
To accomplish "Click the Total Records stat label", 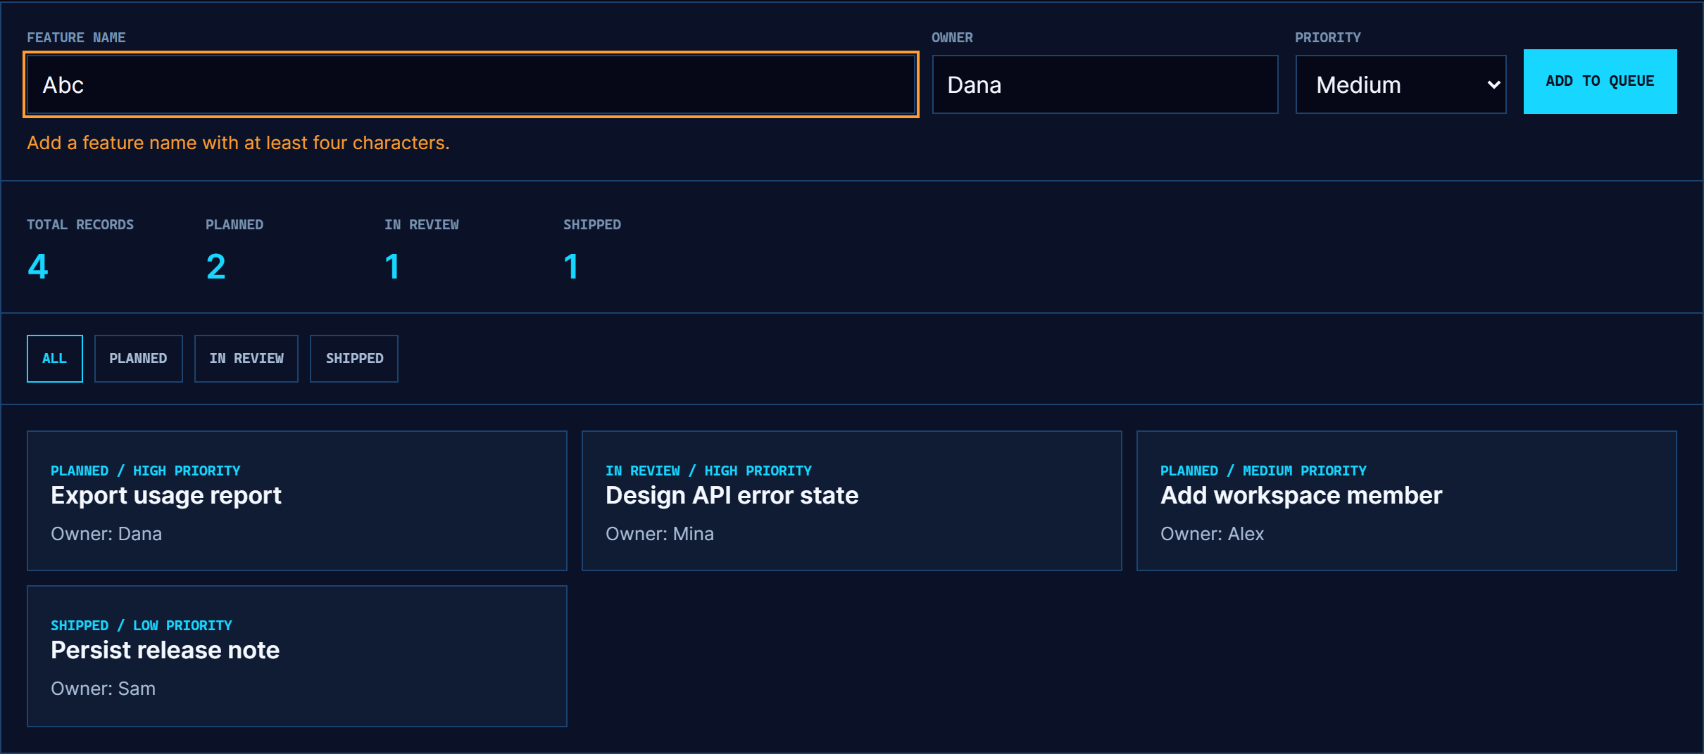I will click(x=80, y=224).
